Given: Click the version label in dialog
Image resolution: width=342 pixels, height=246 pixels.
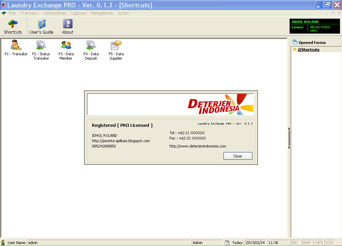Looking at the screenshot, I should pyautogui.click(x=225, y=123).
